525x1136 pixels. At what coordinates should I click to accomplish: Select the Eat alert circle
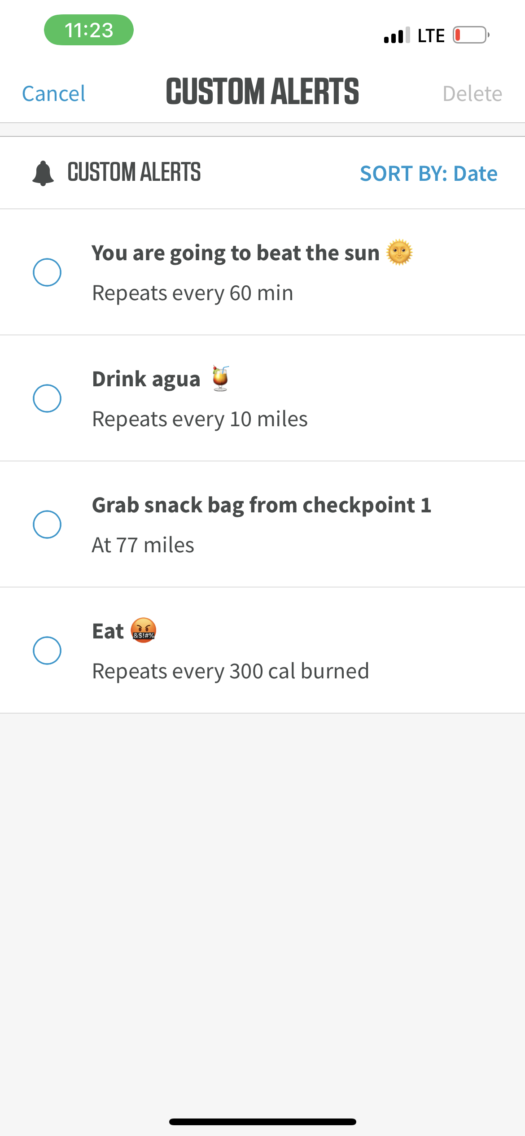pos(47,651)
